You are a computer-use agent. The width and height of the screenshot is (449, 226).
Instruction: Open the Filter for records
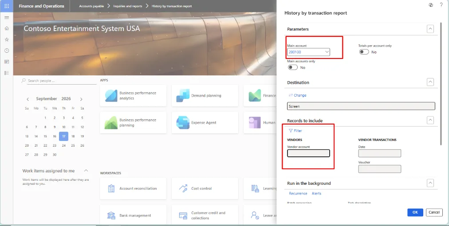pos(295,131)
